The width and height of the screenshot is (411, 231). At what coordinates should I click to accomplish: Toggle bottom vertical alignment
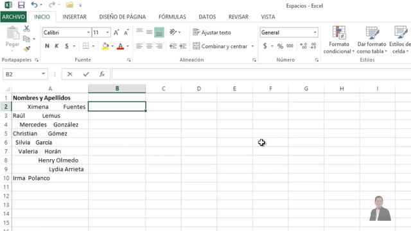click(159, 32)
